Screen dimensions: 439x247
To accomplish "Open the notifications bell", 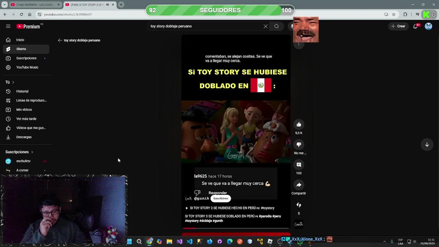I will 415,26.
